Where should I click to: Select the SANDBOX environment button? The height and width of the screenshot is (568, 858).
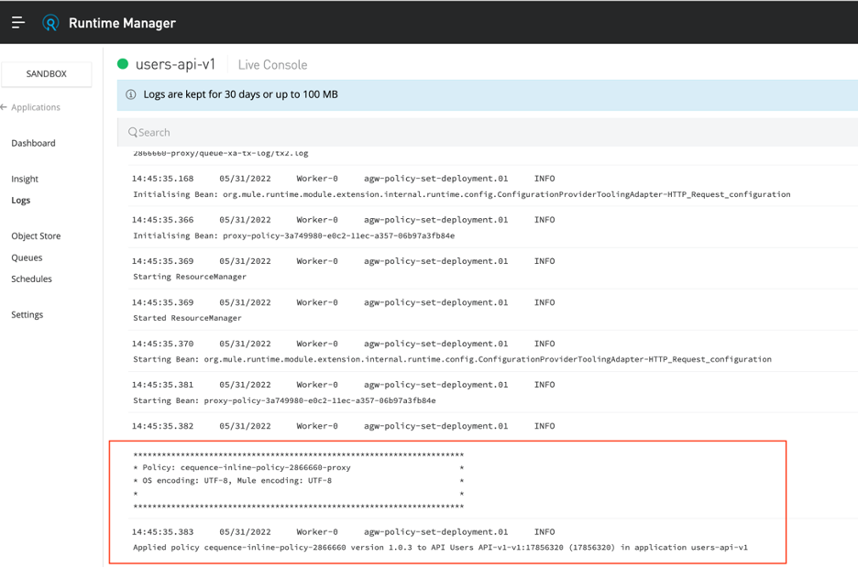[47, 74]
